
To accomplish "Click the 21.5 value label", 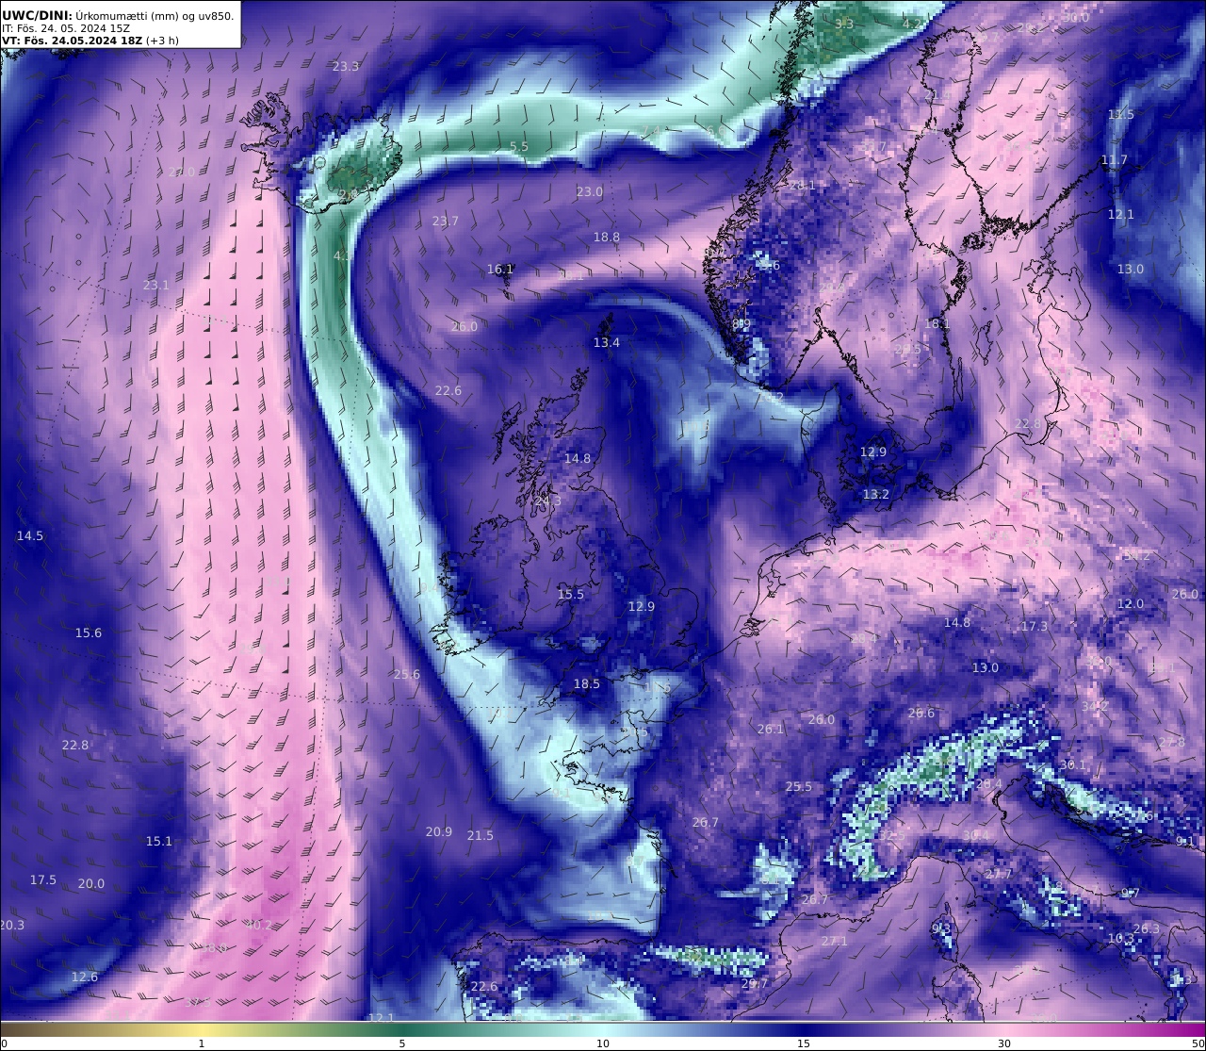I will [x=480, y=835].
